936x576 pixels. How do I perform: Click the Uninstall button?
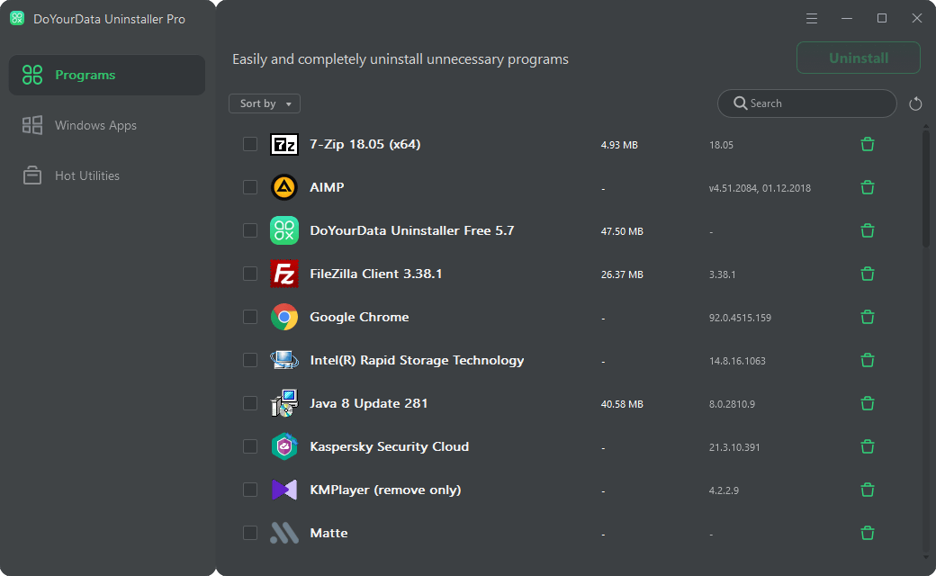tap(859, 58)
